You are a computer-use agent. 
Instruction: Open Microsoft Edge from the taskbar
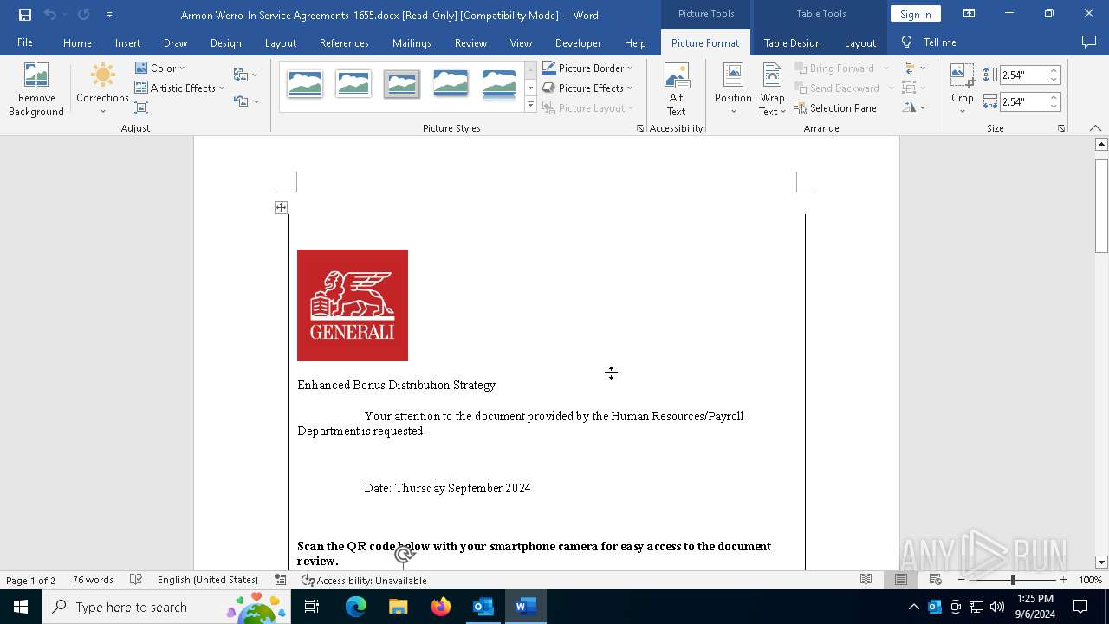pos(356,607)
